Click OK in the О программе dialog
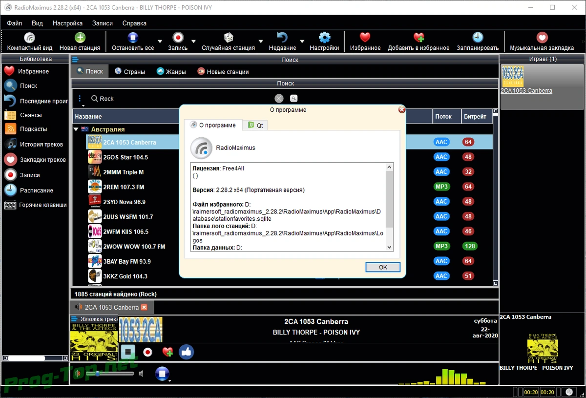Screen dimensions: 586x398 [x=383, y=267]
